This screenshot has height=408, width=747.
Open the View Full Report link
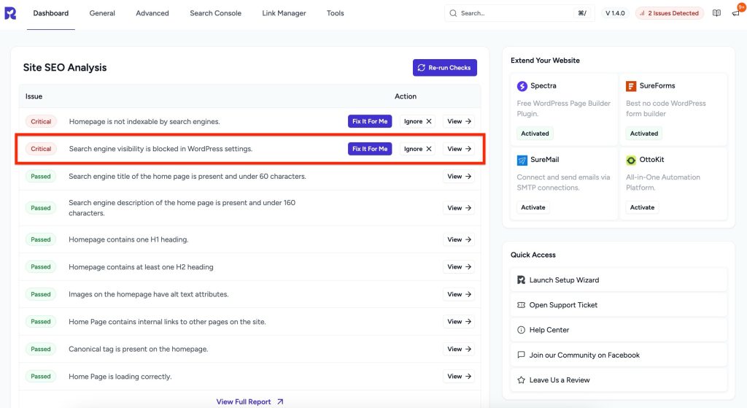coord(249,401)
